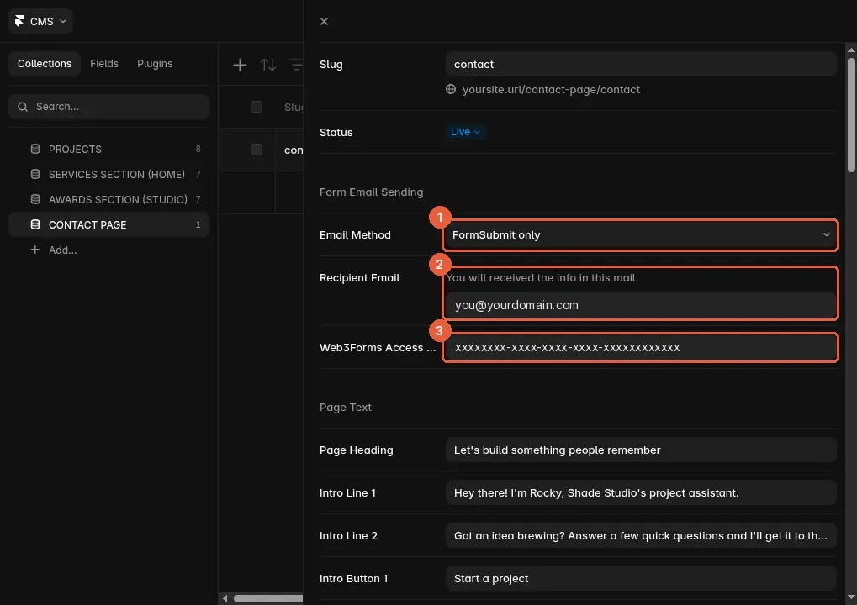Click the PROJECTS database icon
This screenshot has width=857, height=605.
(x=35, y=149)
